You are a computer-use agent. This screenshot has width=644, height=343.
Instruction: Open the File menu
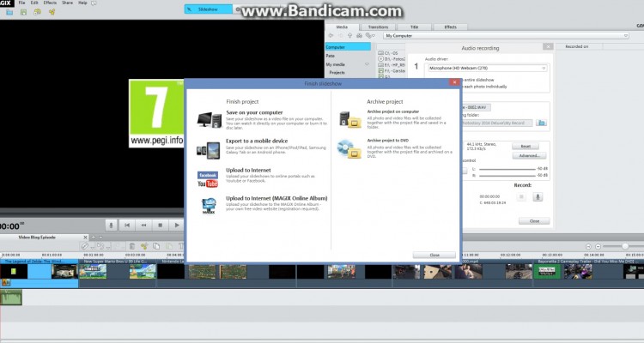point(21,3)
